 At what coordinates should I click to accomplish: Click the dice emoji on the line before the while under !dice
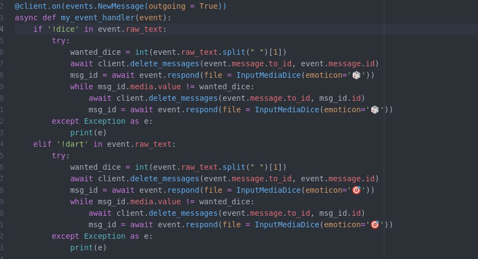[x=356, y=75]
